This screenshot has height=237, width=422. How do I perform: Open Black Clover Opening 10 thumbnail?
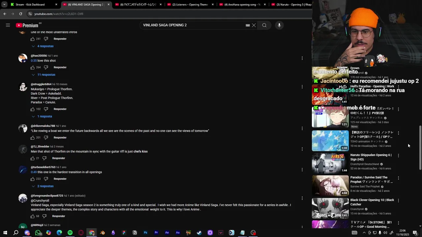(x=330, y=208)
